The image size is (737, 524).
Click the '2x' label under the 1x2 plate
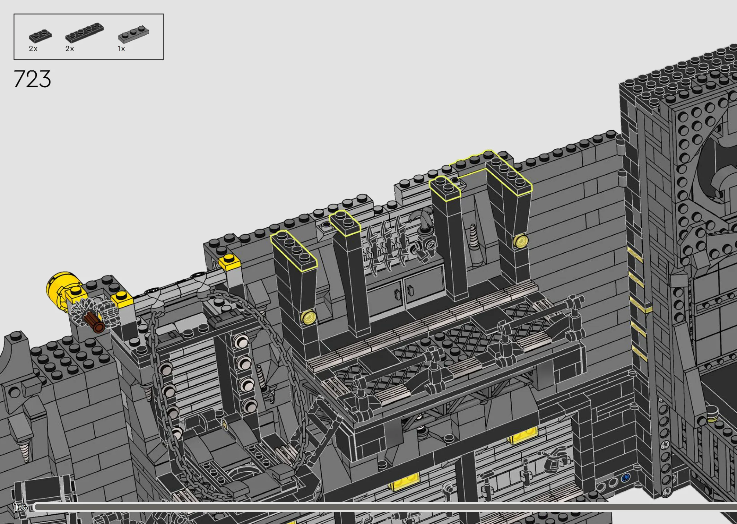[x=33, y=49]
